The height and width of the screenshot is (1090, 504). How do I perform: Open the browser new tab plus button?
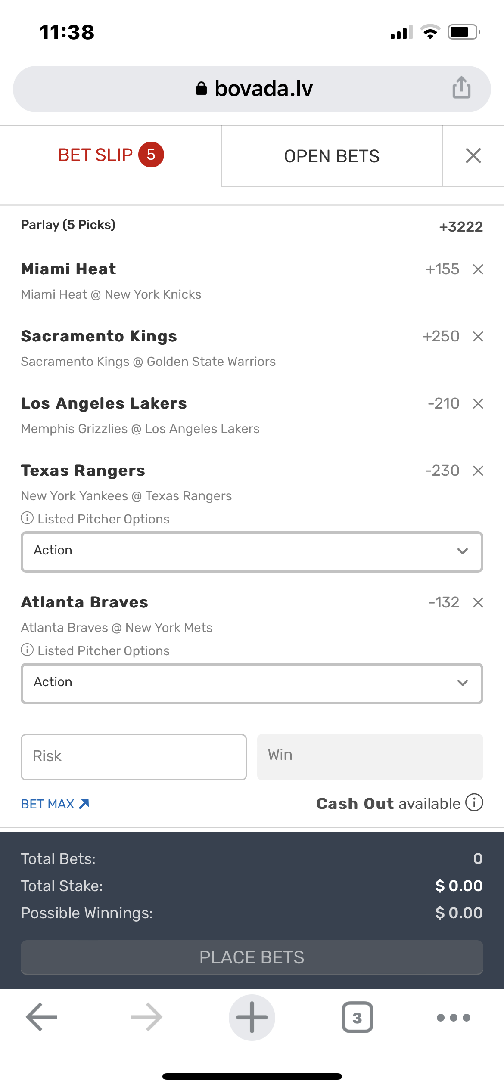252,1018
